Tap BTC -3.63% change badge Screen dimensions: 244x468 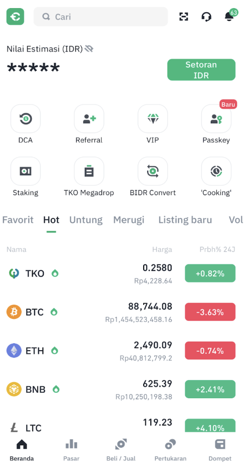(x=210, y=312)
